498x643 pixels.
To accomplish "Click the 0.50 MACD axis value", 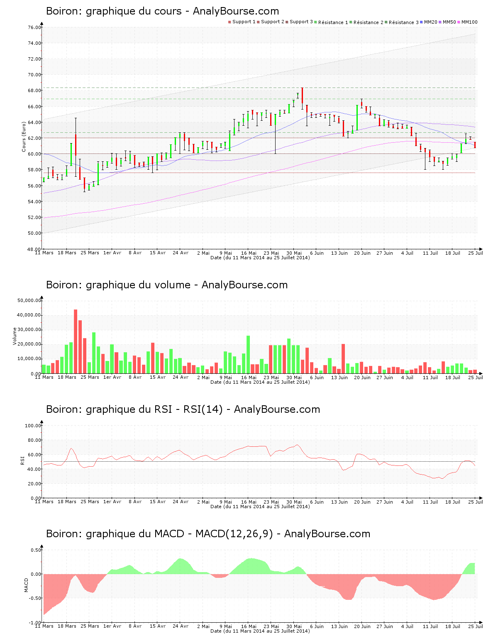I will coord(36,550).
